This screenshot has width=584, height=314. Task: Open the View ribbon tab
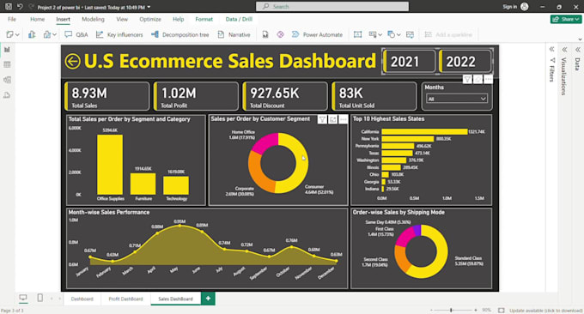[122, 19]
